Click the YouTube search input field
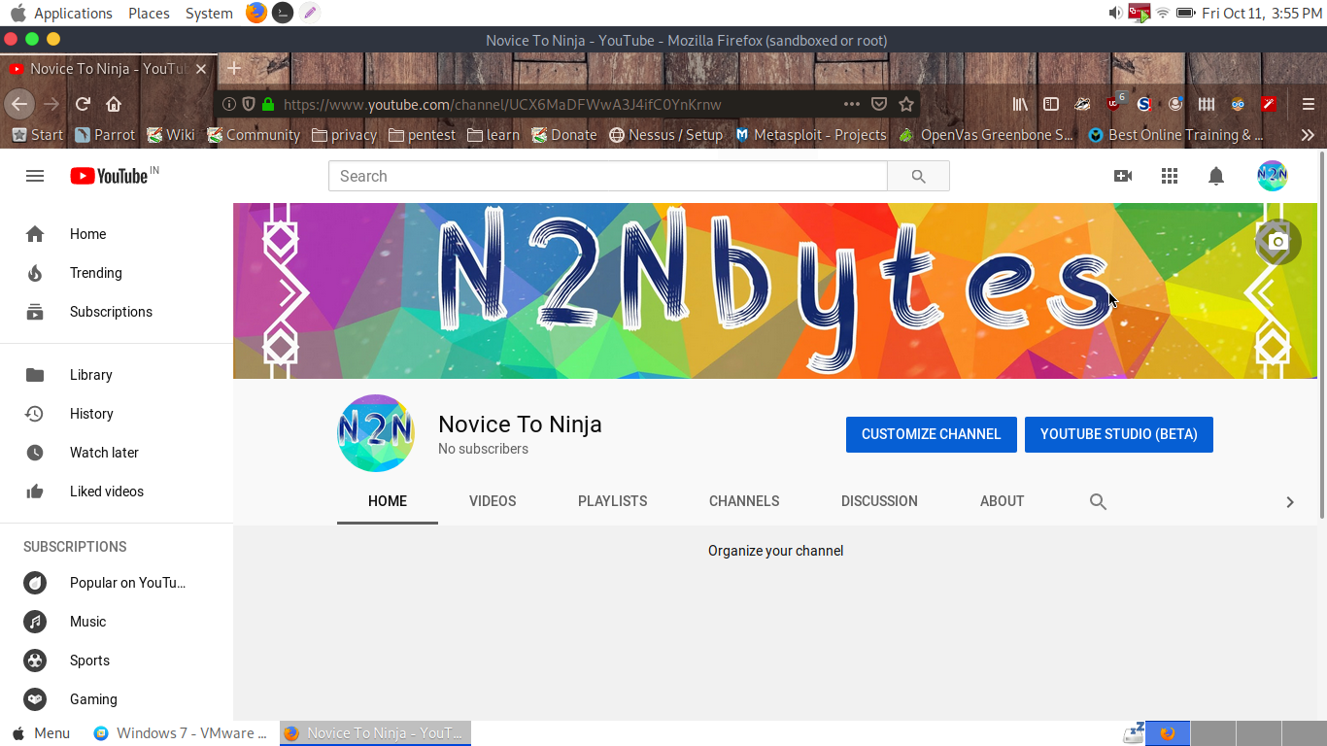Screen dimensions: 1327x746 (608, 176)
